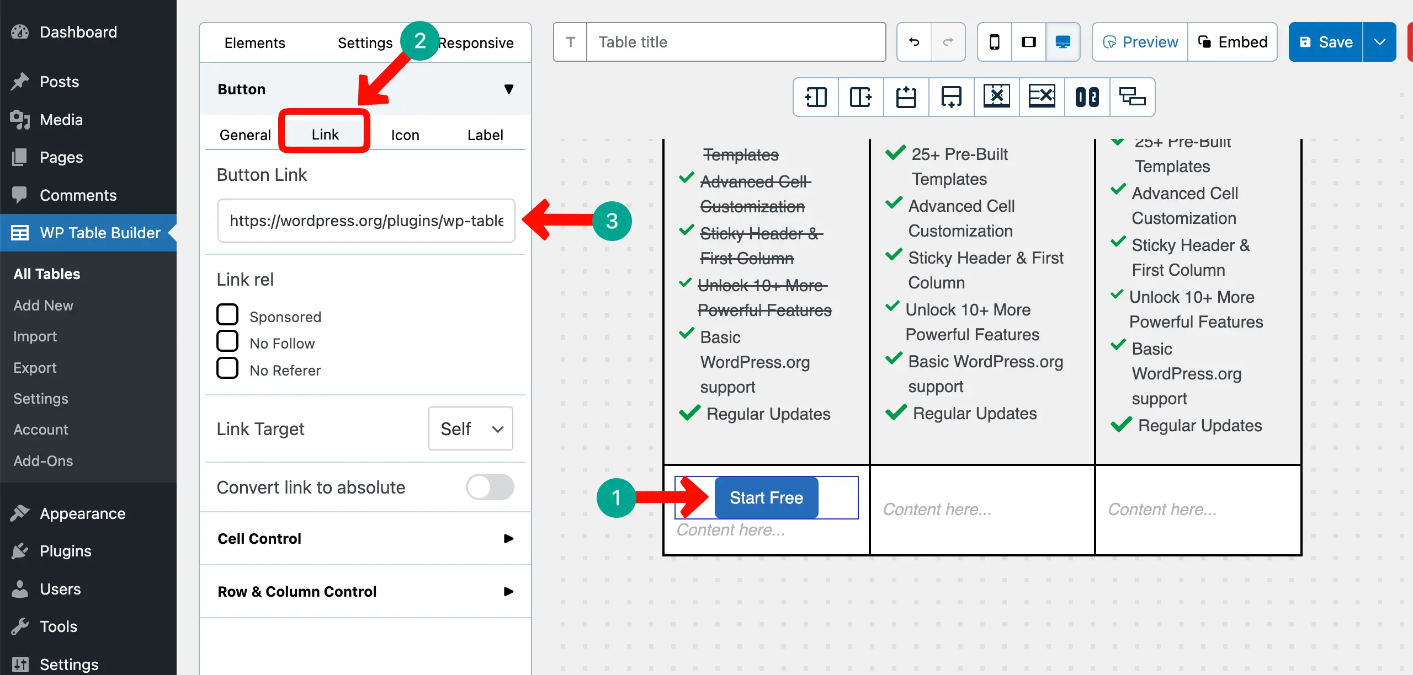
Task: Enable the No Follow checkbox
Action: pyautogui.click(x=227, y=341)
